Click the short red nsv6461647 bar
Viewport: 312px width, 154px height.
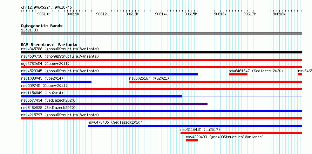(x=238, y=74)
